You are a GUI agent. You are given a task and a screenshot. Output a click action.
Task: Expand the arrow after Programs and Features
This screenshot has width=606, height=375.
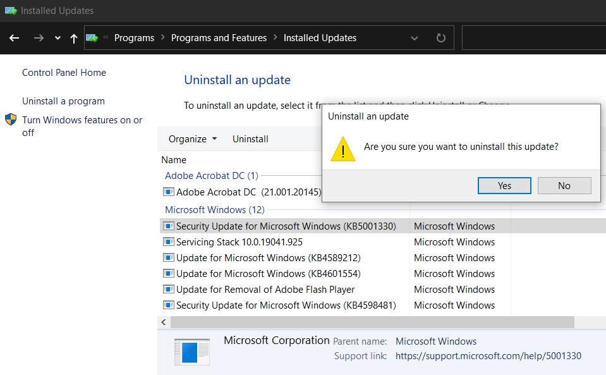click(275, 37)
